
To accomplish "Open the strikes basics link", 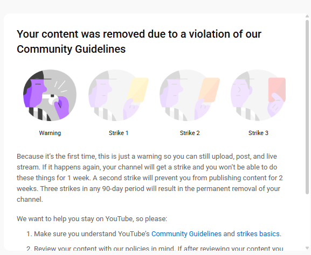I will (258, 234).
